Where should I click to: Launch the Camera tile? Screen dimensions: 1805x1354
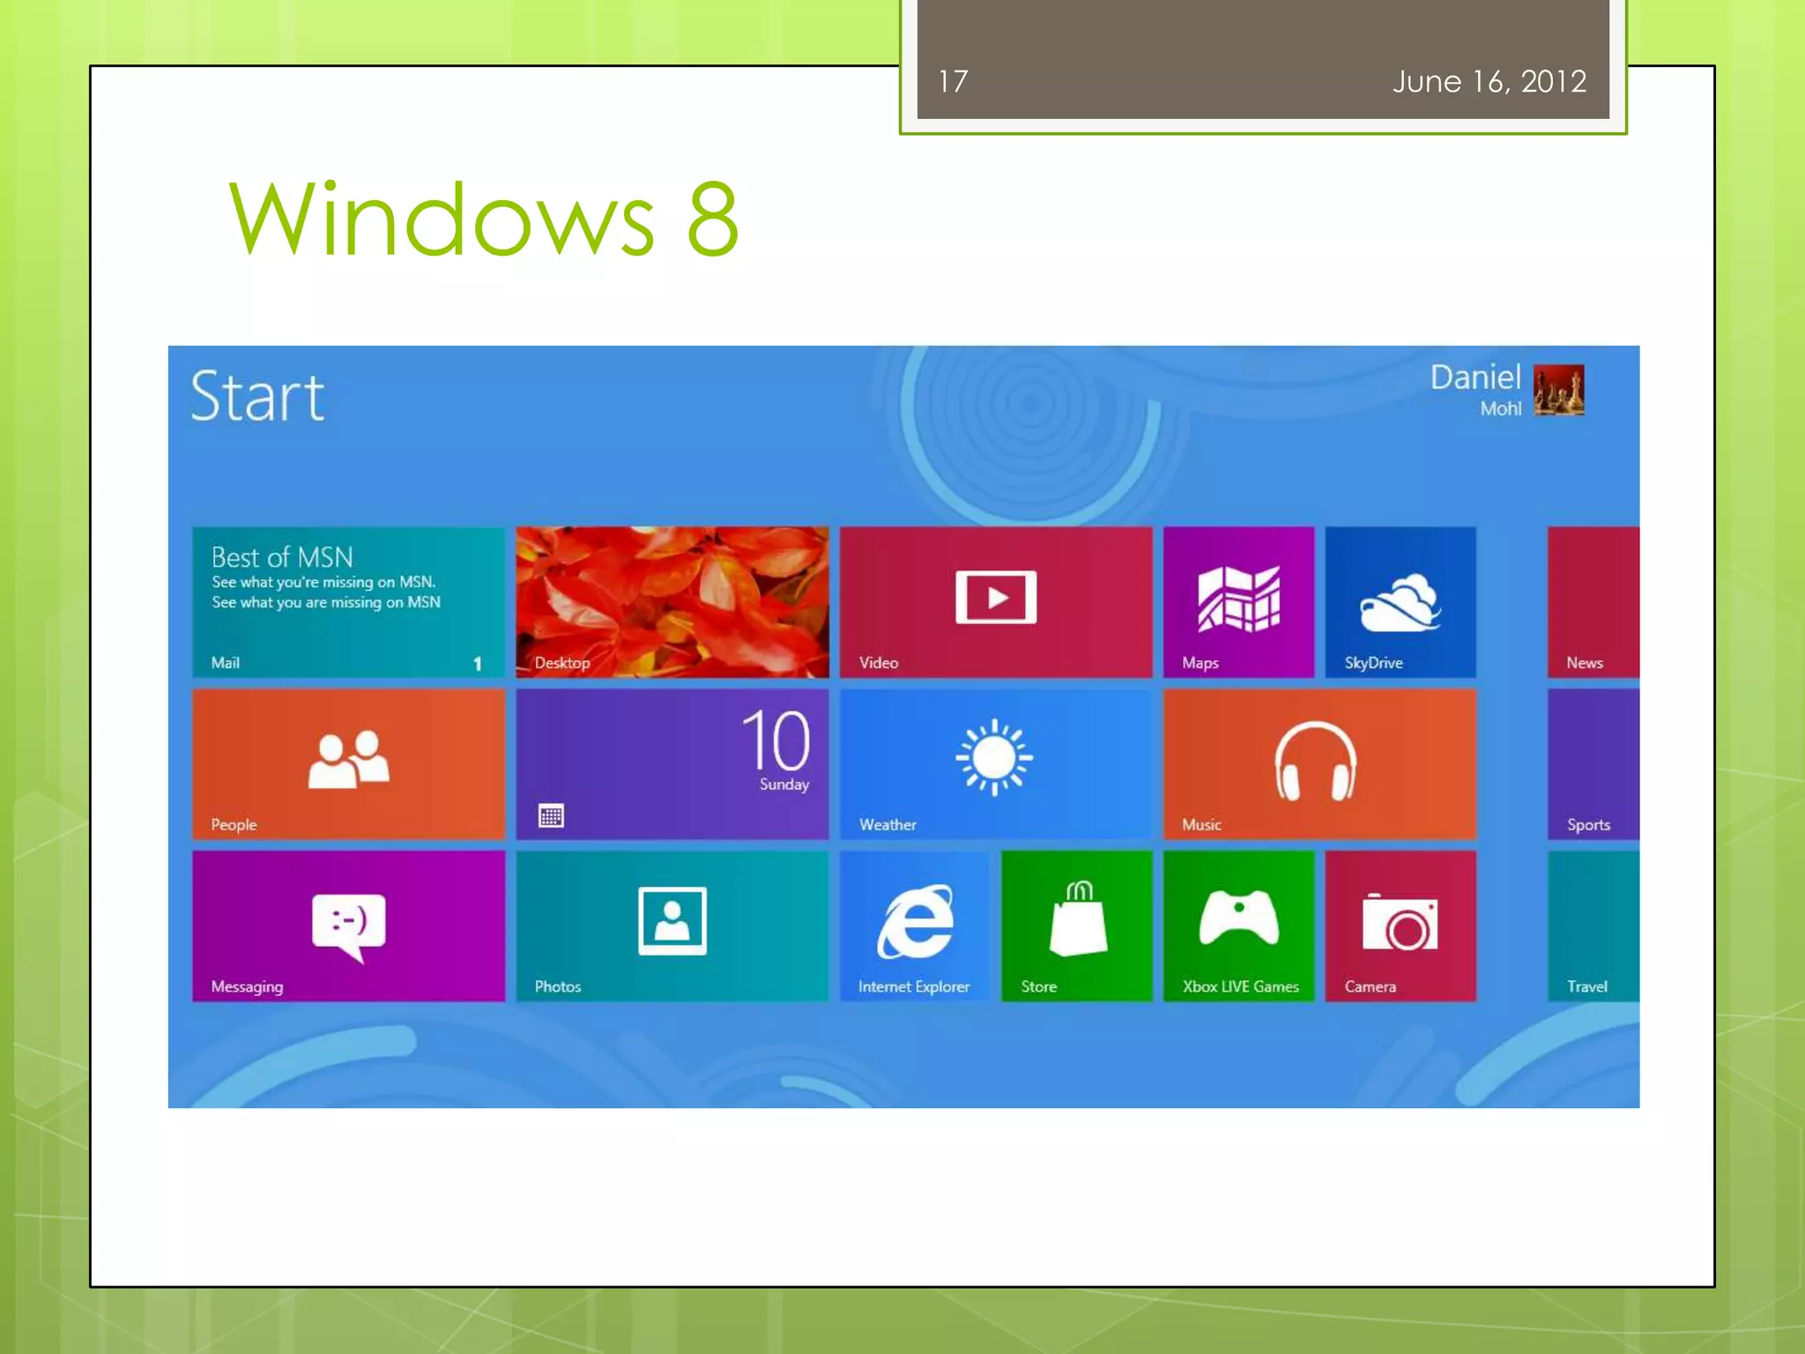(1400, 926)
